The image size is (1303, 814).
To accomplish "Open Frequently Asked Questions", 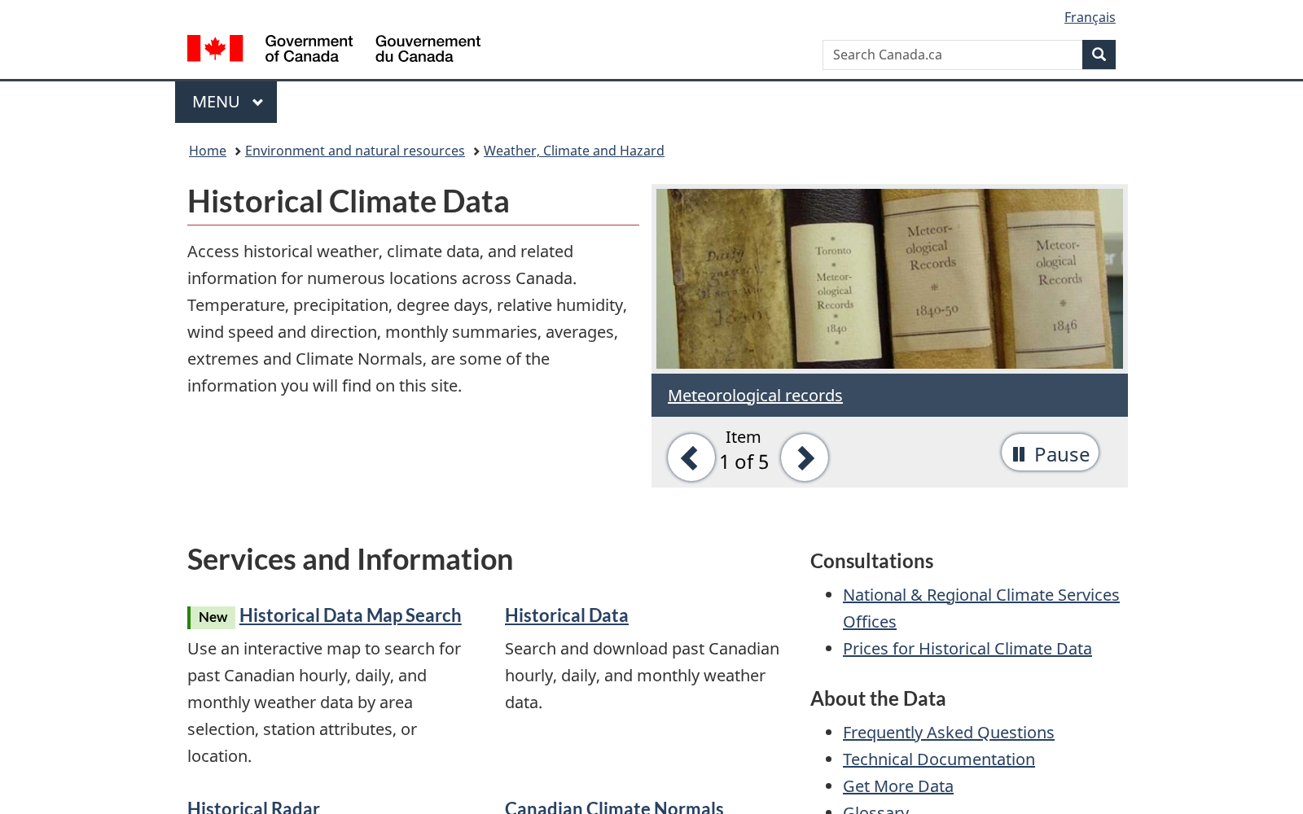I will [949, 733].
